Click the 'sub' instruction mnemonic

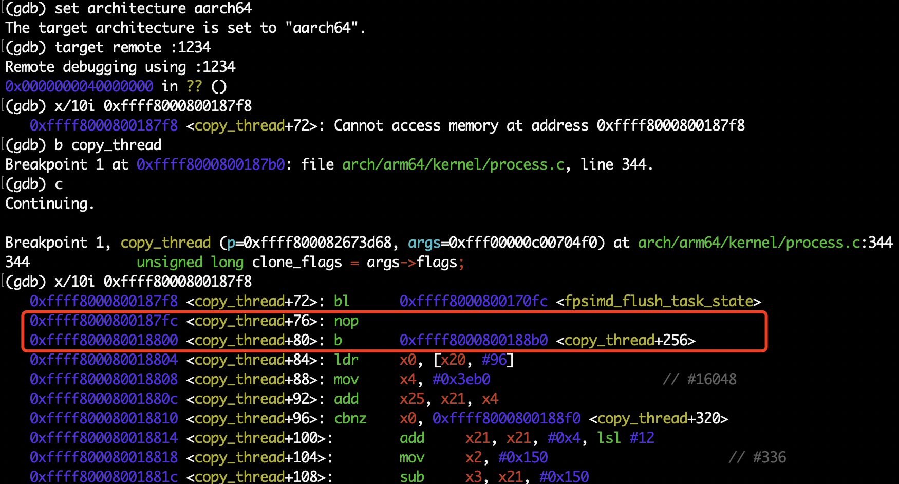[x=412, y=477]
